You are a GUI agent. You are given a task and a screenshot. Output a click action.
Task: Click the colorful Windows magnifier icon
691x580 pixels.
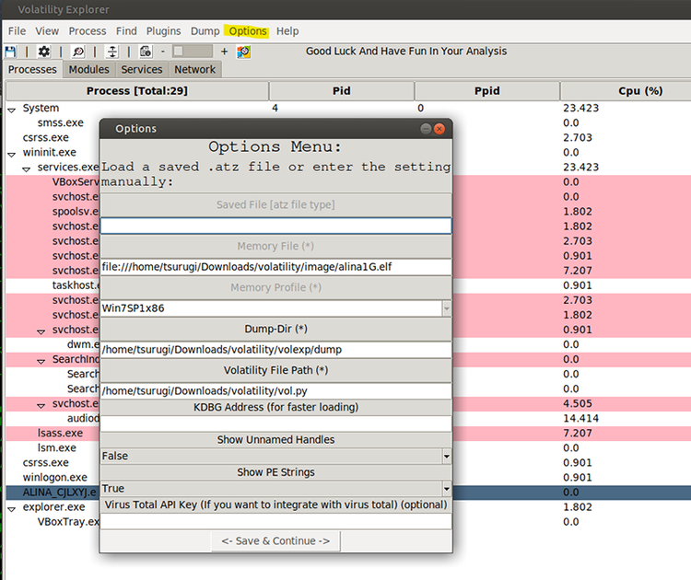244,52
